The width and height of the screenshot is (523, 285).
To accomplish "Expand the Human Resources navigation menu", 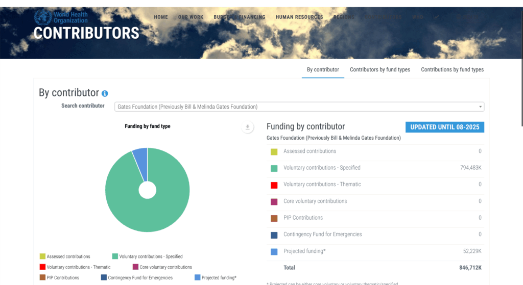I will tap(299, 17).
